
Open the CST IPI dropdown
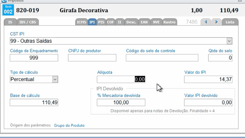click(x=229, y=41)
